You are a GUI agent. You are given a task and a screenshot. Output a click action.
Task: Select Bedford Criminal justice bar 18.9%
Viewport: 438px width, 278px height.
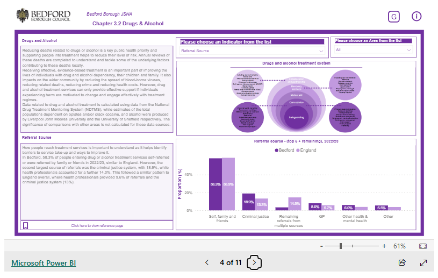click(249, 202)
